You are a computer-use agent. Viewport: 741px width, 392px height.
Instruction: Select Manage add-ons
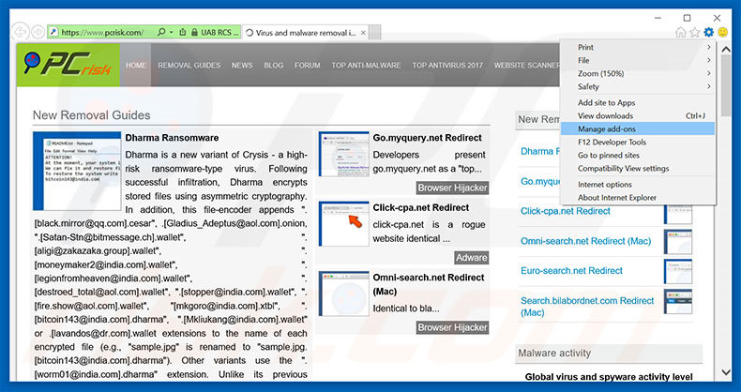pos(638,128)
